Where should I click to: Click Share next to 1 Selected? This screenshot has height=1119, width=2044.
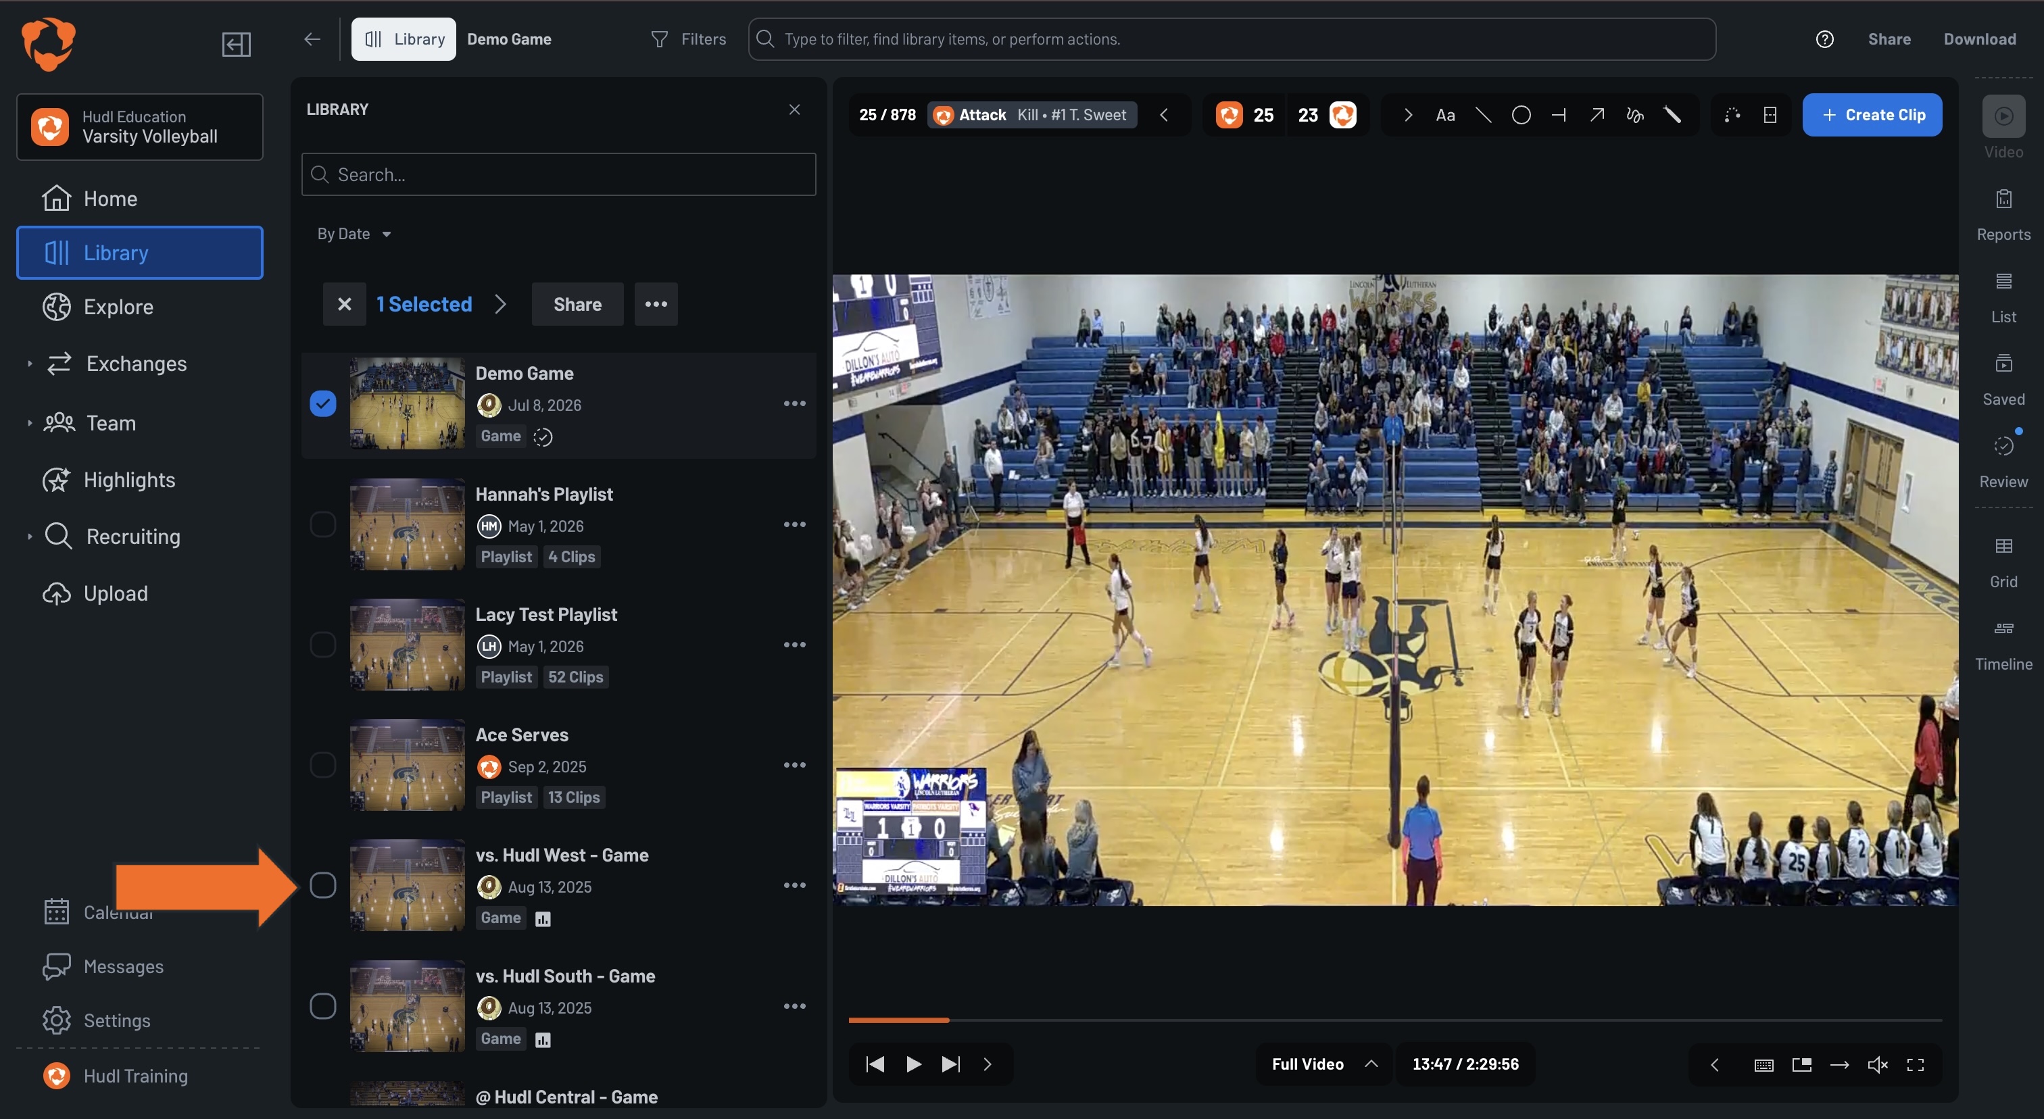point(577,304)
